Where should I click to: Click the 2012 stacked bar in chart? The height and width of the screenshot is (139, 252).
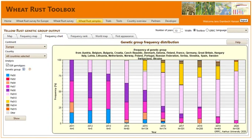click(90, 92)
